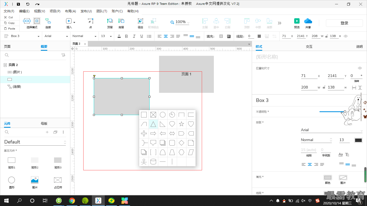
Task: Click the Connect (连接) tool
Action: click(x=48, y=23)
